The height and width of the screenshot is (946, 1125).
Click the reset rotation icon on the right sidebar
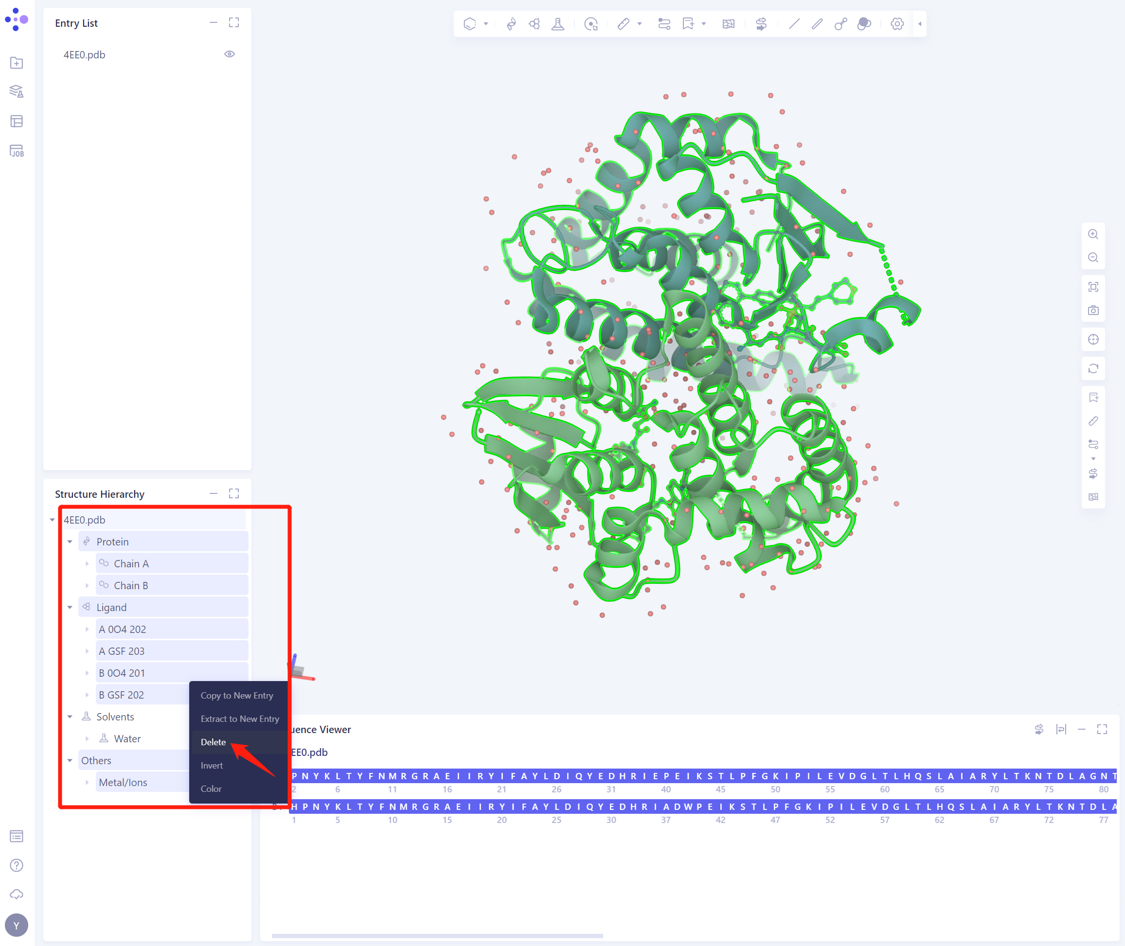click(x=1093, y=369)
